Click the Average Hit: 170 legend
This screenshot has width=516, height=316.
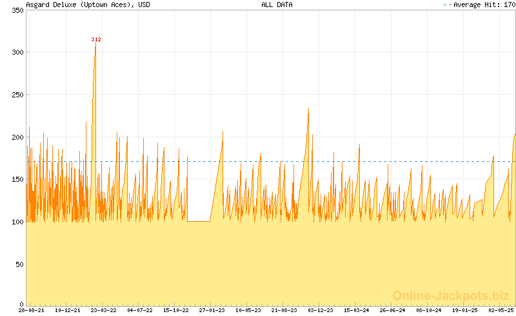479,5
